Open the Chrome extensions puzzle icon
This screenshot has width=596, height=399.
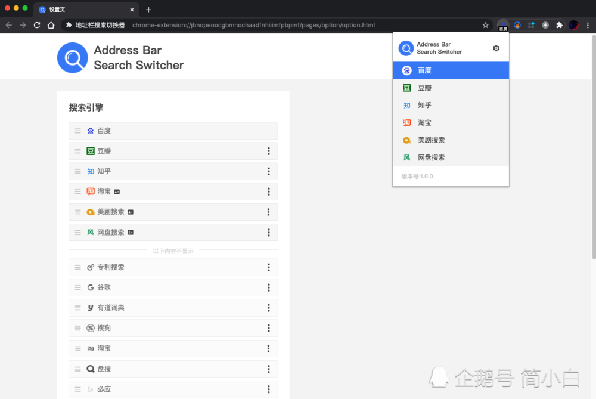coord(559,25)
